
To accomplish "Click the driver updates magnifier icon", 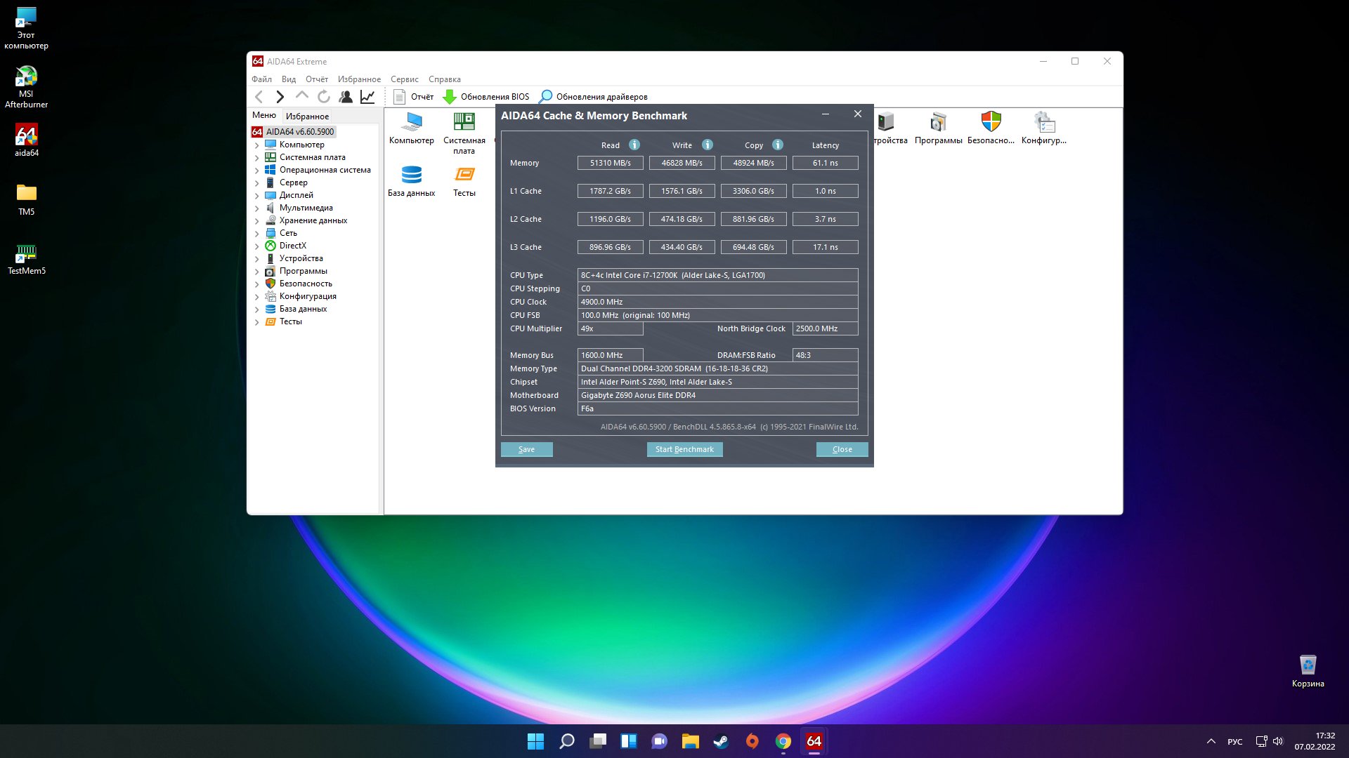I will tap(546, 97).
